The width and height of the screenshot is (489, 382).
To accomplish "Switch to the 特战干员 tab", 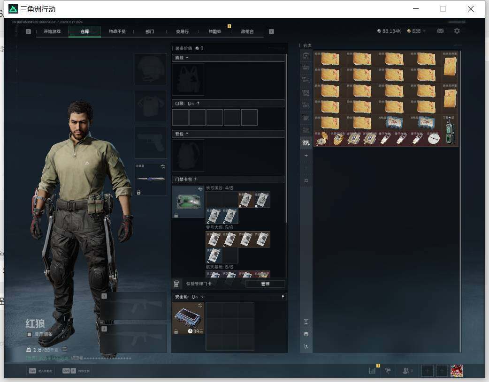I will (x=117, y=31).
